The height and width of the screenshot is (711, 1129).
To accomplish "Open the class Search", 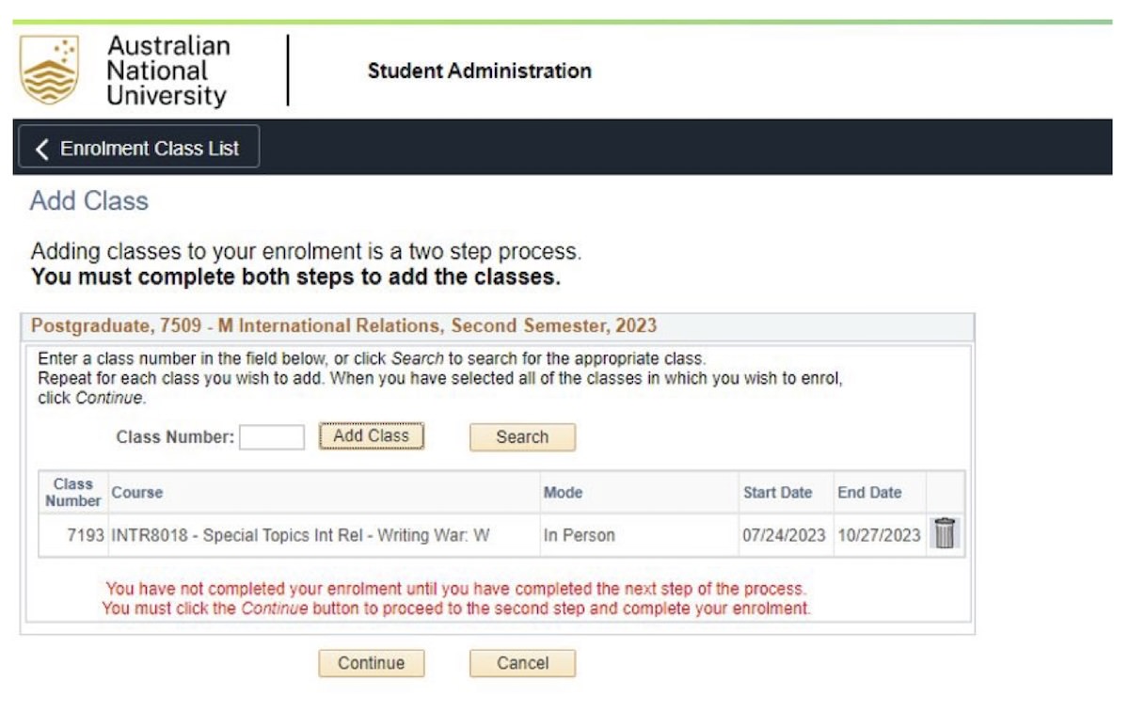I will tap(522, 436).
